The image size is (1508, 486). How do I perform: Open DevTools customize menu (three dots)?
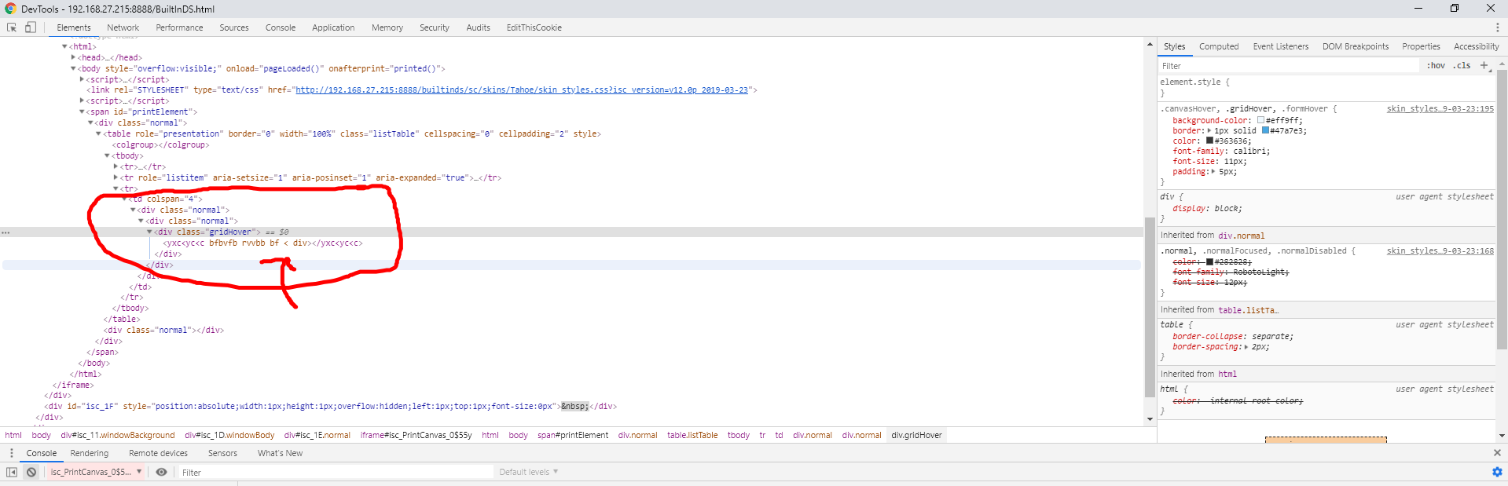point(1497,27)
